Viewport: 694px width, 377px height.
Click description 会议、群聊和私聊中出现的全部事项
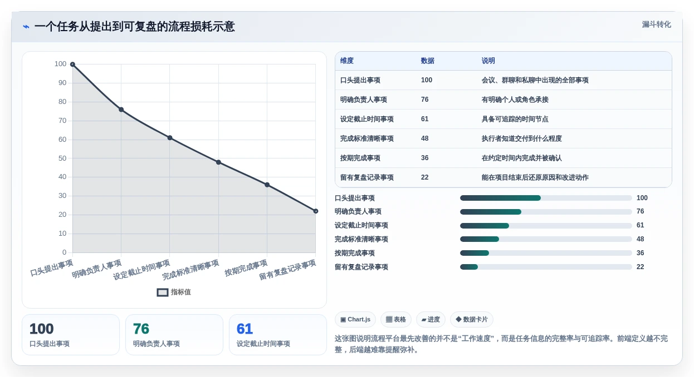535,80
